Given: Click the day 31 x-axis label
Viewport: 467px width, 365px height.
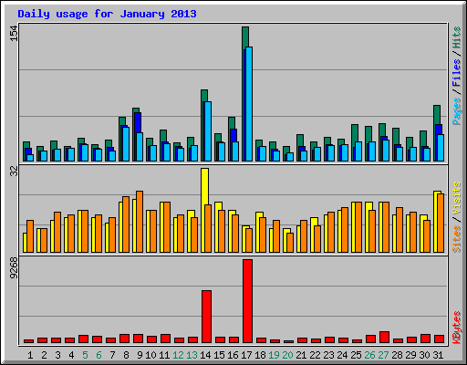Looking at the screenshot, I should tap(438, 355).
